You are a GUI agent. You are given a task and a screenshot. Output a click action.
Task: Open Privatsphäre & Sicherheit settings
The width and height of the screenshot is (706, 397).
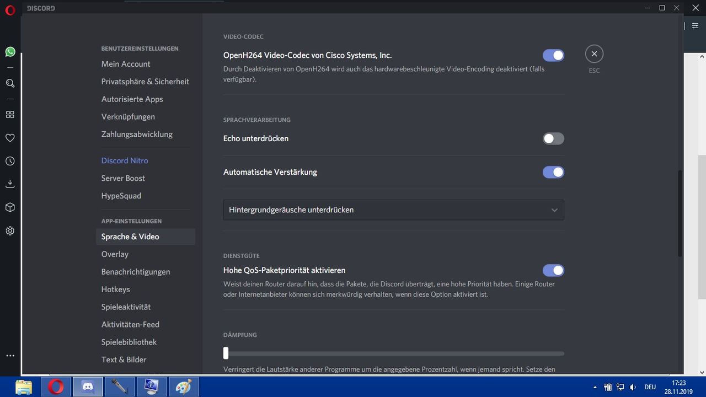coord(146,82)
